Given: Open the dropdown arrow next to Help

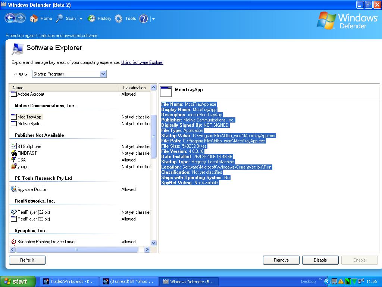Looking at the screenshot, I should coord(153,19).
